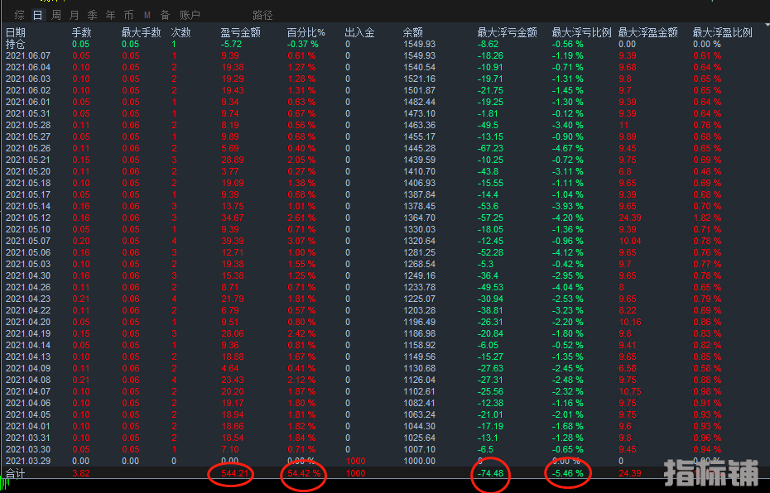Screen dimensions: 770x493
Task: Sort by 最大浮亏比例 column header
Action: 581,32
